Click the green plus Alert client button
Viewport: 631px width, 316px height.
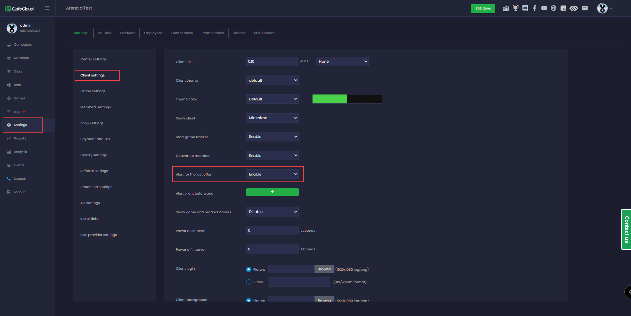click(272, 192)
